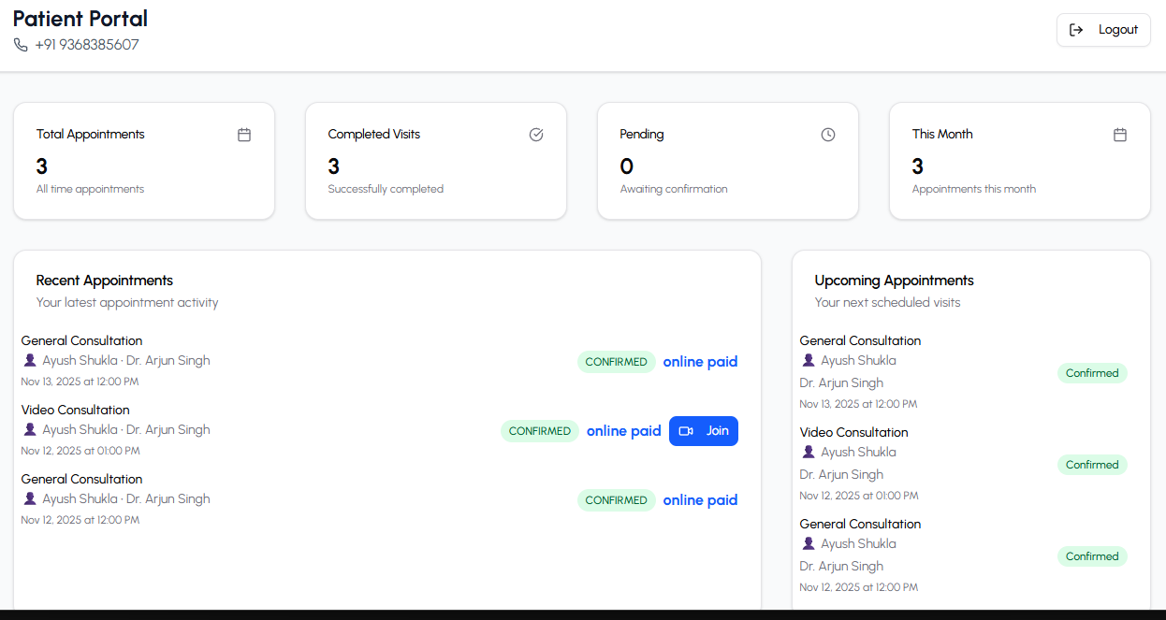
Task: Click the patient avatar icon for Nov 13 recent appointment
Action: click(30, 360)
